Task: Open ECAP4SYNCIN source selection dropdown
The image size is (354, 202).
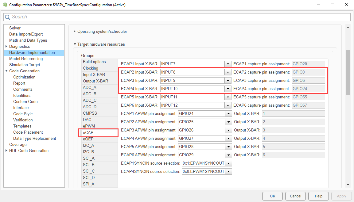Action: pyautogui.click(x=229, y=172)
